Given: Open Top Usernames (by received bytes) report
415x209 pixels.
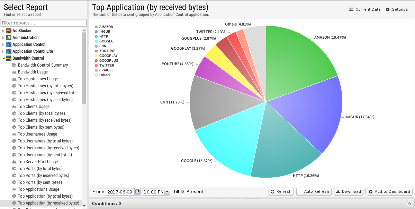Looking at the screenshot, I should point(48,148).
